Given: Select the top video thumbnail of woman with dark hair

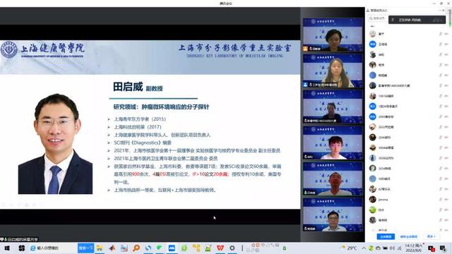Looking at the screenshot, I should click(x=333, y=35).
